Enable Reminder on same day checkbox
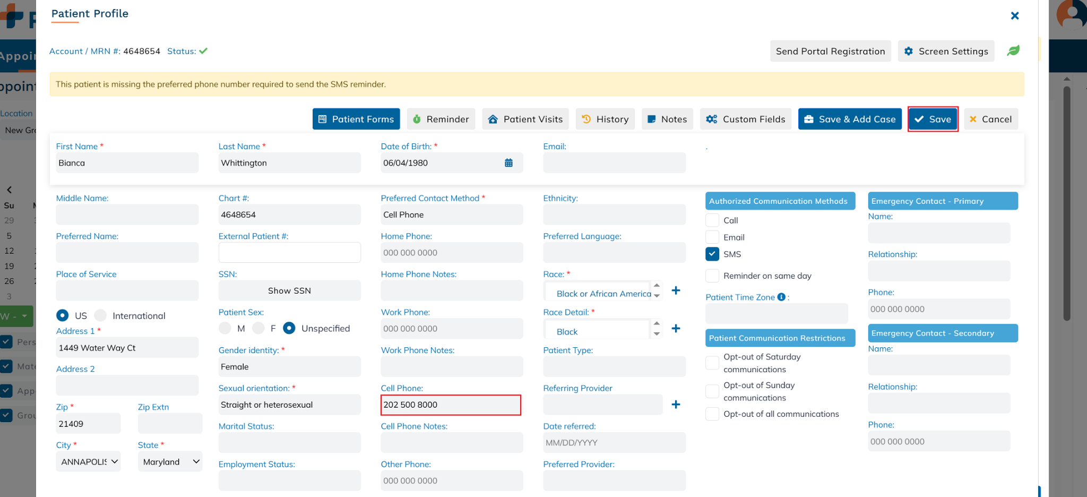Image resolution: width=1087 pixels, height=497 pixels. (x=712, y=276)
